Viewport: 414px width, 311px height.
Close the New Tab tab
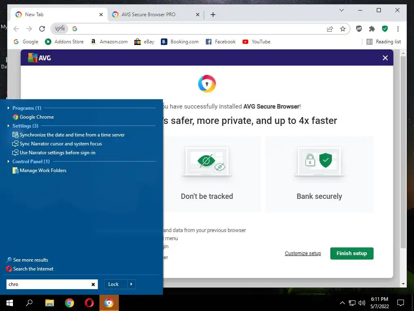click(101, 15)
